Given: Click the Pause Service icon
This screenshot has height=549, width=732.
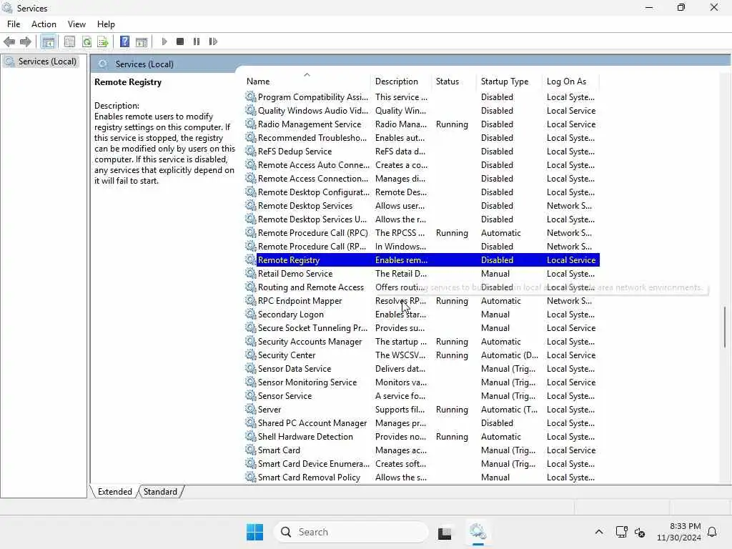Looking at the screenshot, I should point(197,41).
